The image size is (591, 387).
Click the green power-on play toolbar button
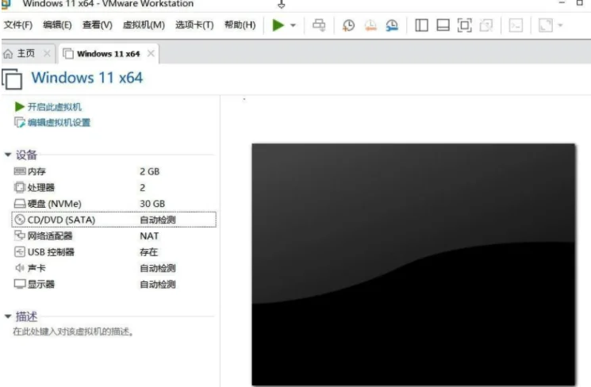pos(278,25)
